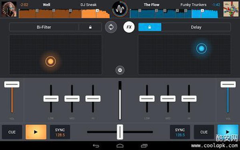Toggle the blue lock on right deck

[x=150, y=27]
